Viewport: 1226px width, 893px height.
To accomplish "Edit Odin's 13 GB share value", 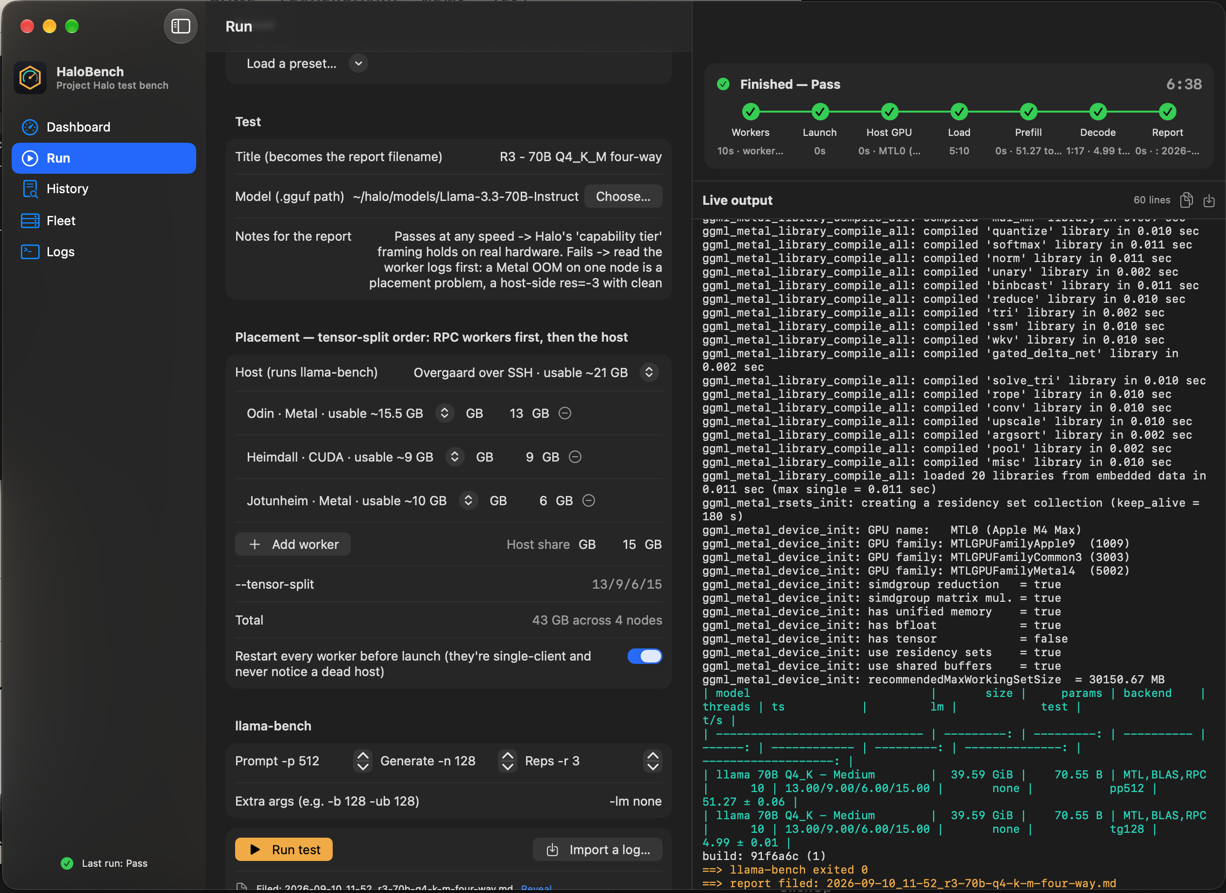I will [x=516, y=413].
